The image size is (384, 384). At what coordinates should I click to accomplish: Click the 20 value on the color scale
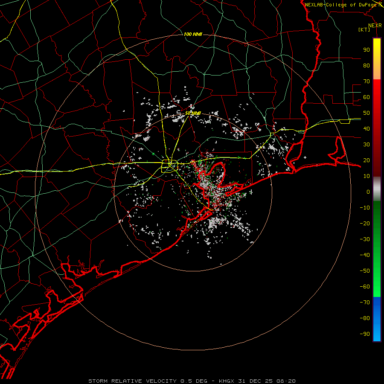[x=367, y=160]
